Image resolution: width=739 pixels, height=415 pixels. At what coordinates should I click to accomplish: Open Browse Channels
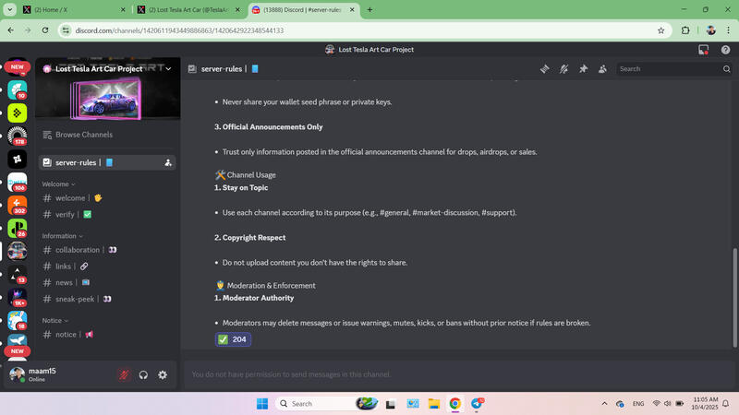(107, 135)
